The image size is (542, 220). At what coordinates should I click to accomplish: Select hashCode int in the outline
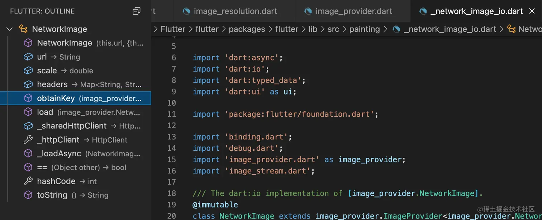(75, 181)
